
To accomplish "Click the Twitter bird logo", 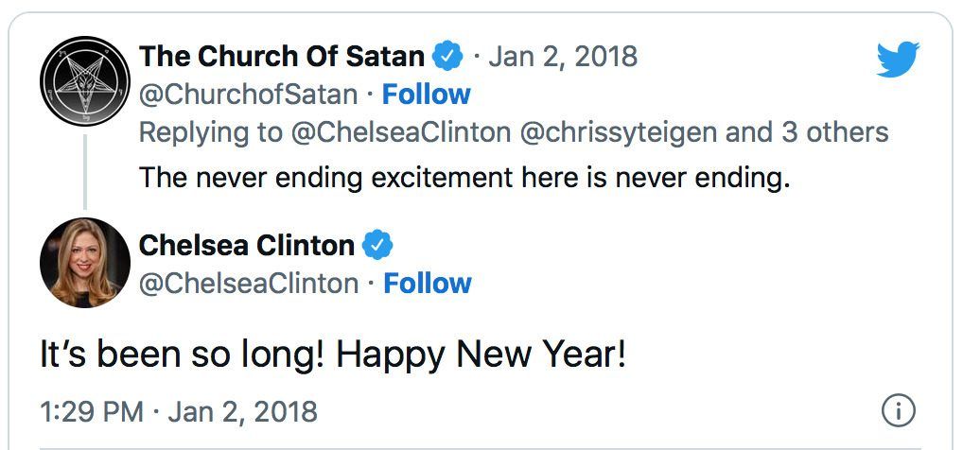I will click(897, 59).
